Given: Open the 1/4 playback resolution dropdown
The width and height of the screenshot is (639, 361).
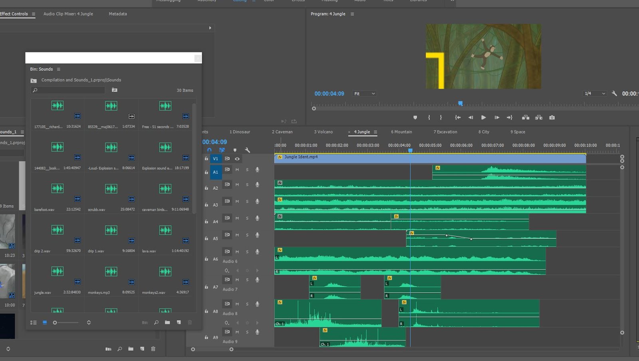Looking at the screenshot, I should coord(594,93).
